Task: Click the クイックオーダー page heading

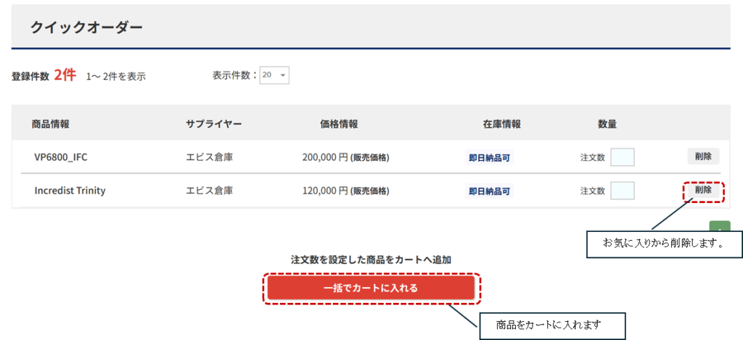Action: pyautogui.click(x=86, y=28)
